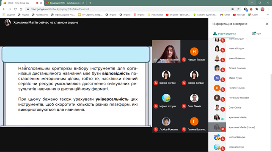Open the Chrome profile avatar
This screenshot has width=272, height=152.
tap(262, 9)
